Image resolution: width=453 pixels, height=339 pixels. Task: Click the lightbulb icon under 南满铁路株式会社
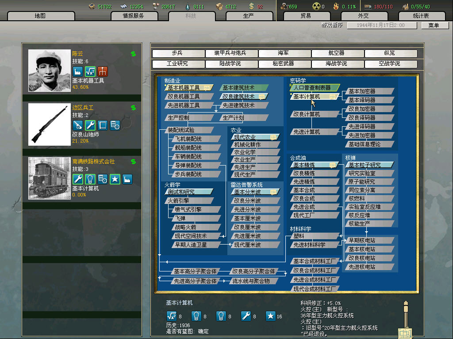coord(90,179)
